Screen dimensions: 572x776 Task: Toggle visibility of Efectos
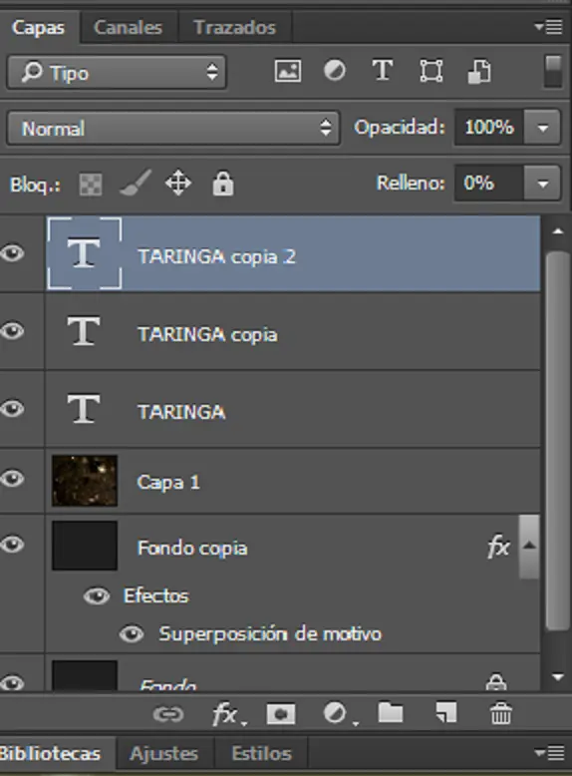(97, 596)
